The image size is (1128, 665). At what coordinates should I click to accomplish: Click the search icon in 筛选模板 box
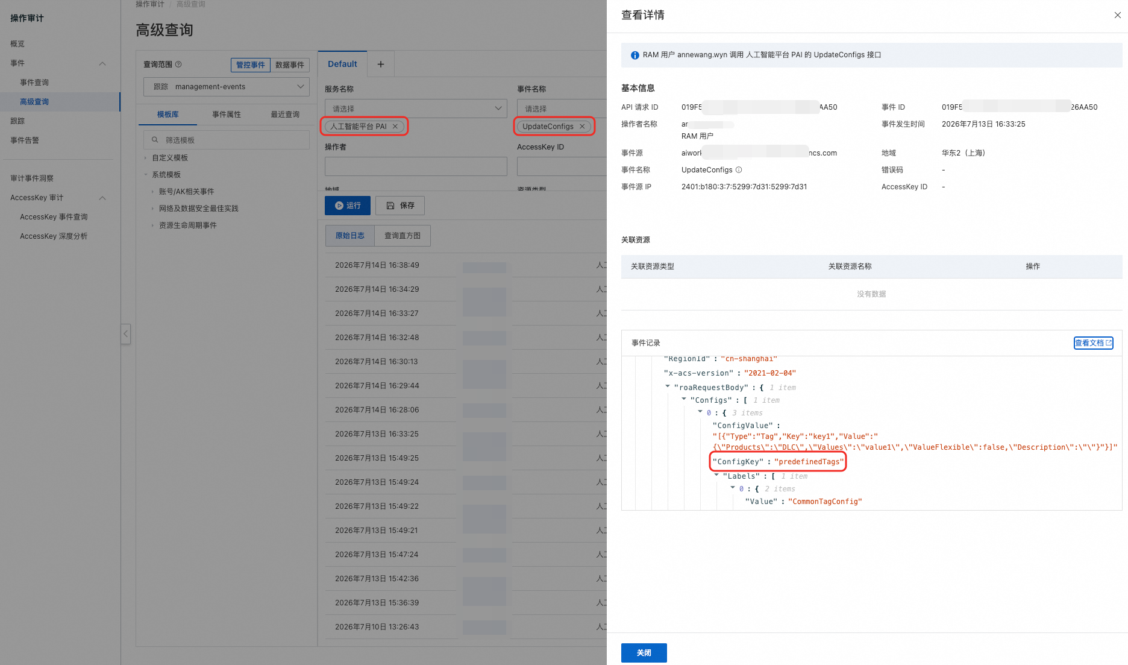click(x=155, y=140)
